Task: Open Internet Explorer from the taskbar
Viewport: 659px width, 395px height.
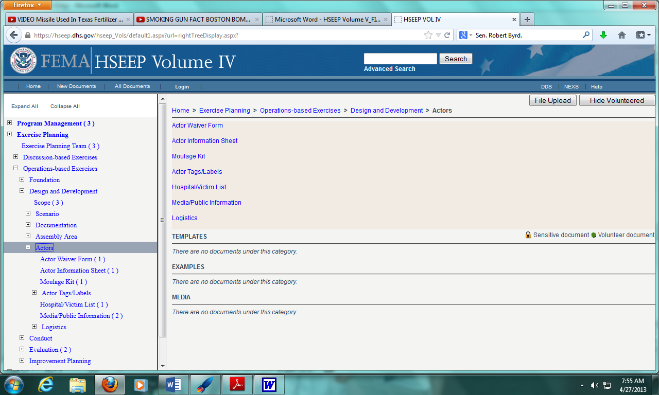Action: coord(46,384)
